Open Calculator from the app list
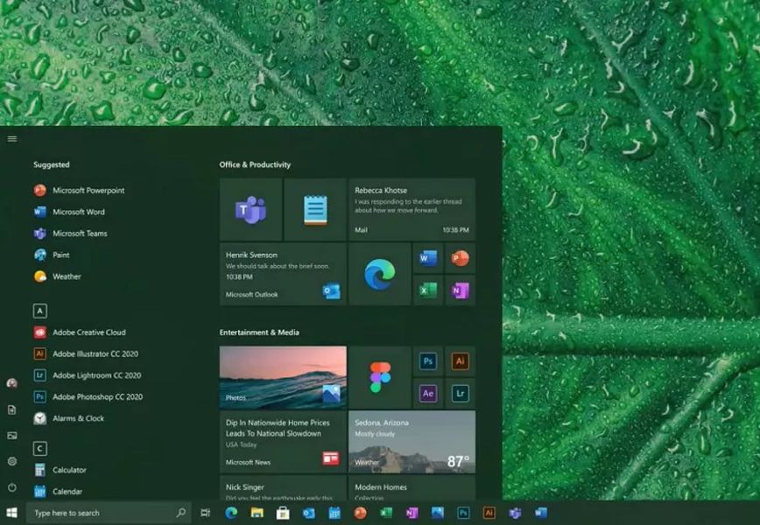 [60, 470]
